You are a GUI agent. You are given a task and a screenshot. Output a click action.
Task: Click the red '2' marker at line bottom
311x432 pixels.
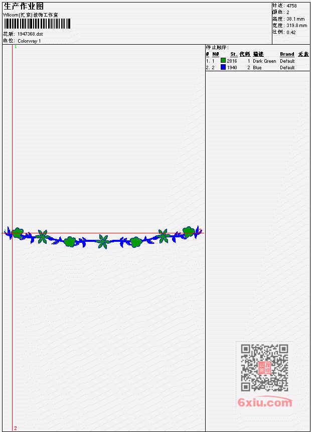coord(16,428)
